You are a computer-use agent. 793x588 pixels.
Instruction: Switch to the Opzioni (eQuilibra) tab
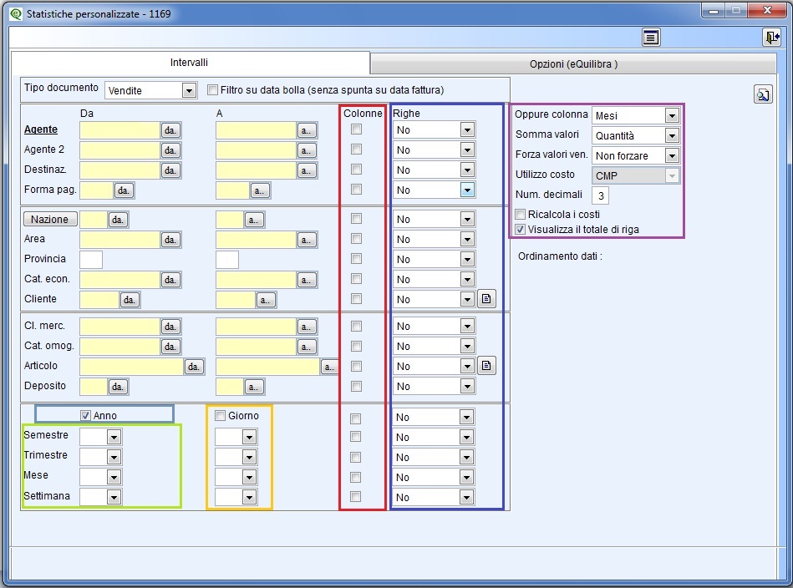[x=573, y=64]
